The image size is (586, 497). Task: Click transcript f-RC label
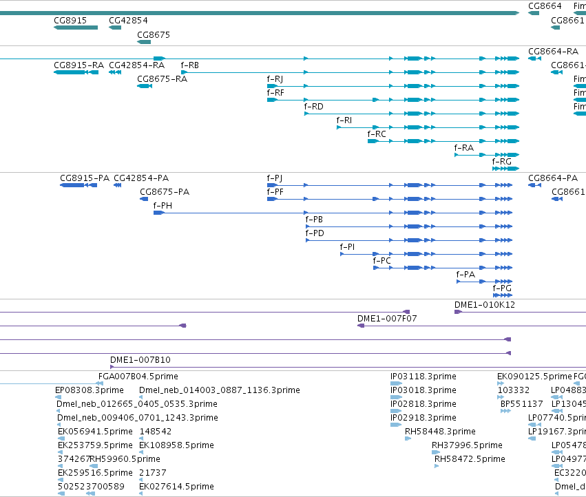(x=377, y=134)
